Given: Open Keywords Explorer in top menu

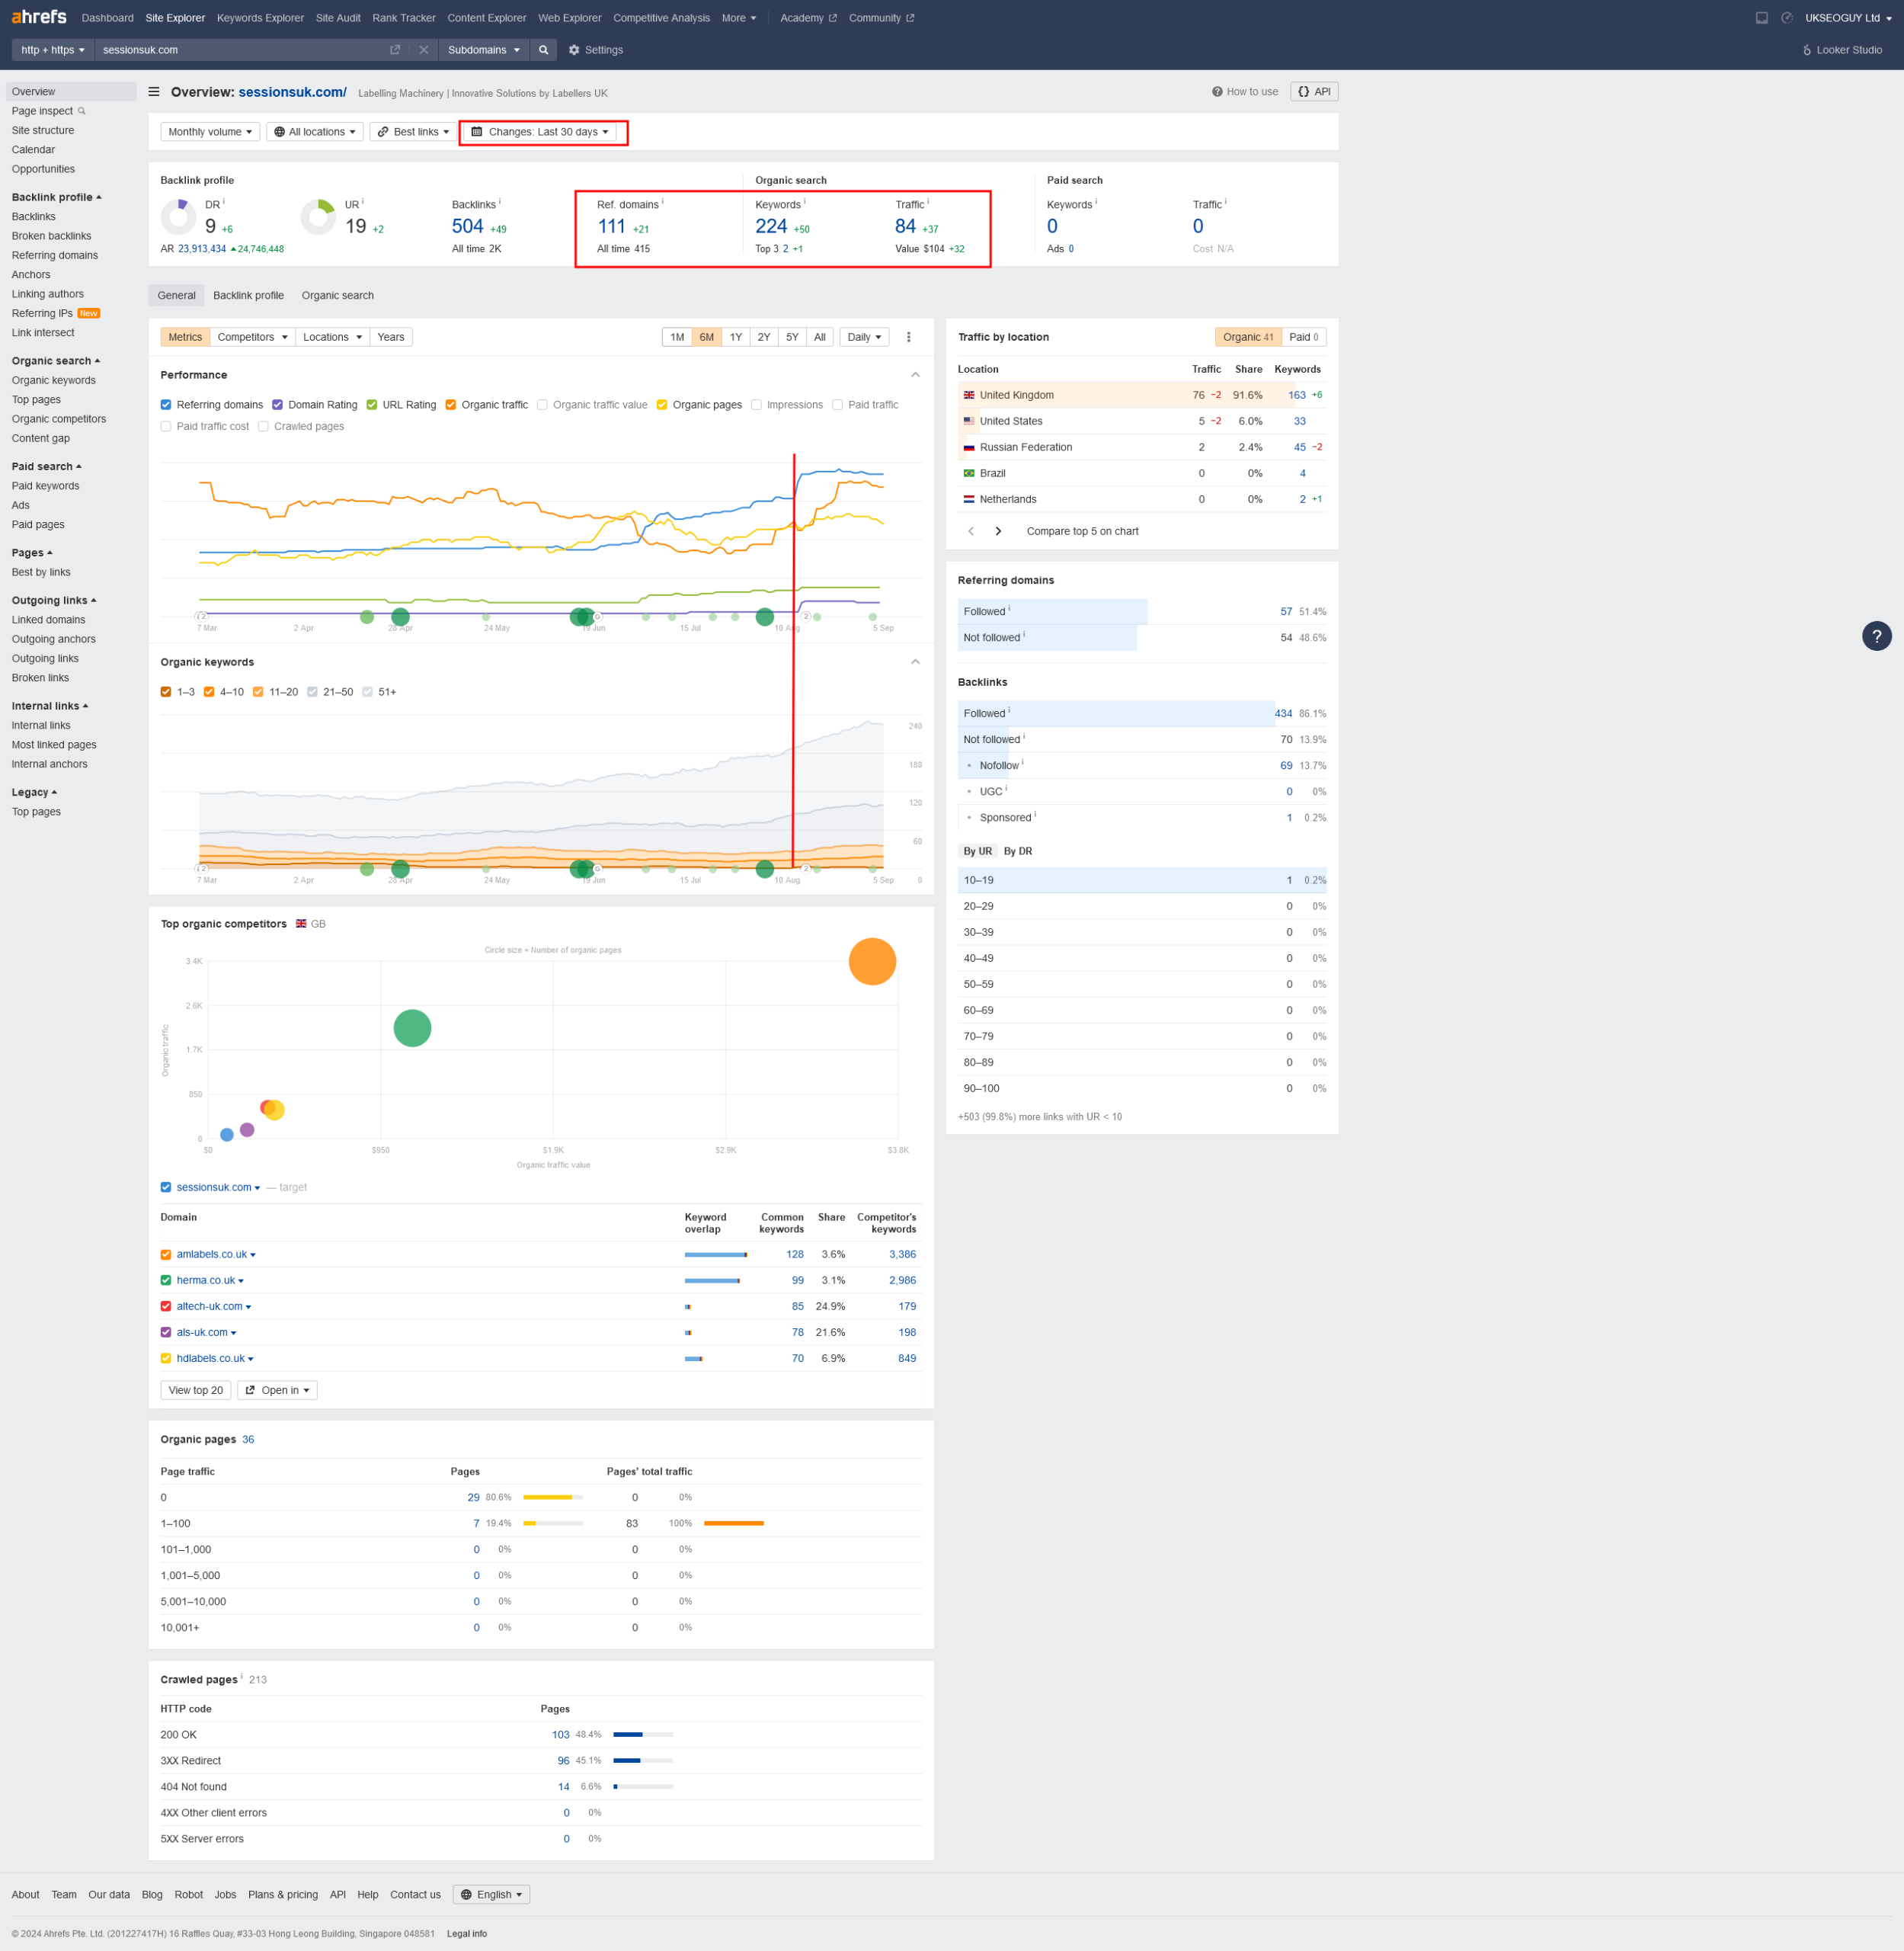Looking at the screenshot, I should [x=260, y=18].
